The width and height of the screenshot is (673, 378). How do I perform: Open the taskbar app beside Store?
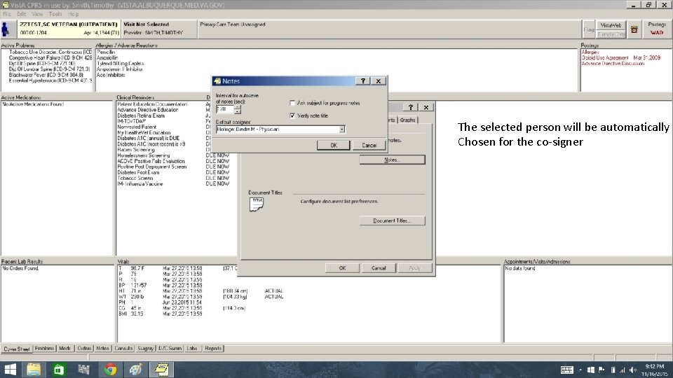[x=85, y=370]
